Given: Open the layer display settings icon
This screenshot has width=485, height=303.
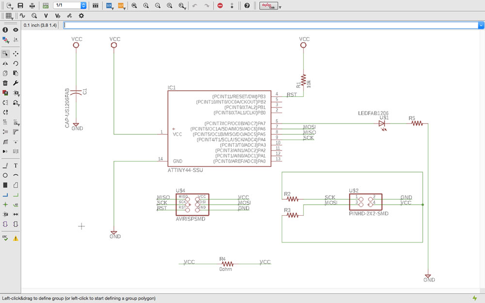Looking at the screenshot, I should [x=5, y=40].
